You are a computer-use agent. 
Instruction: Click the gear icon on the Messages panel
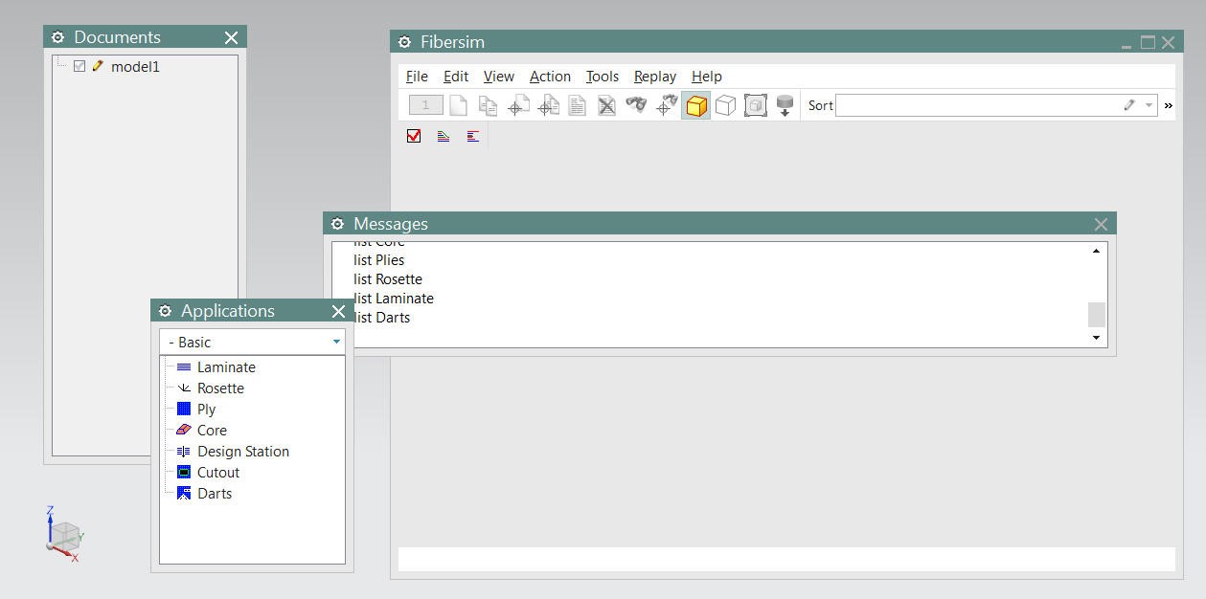pyautogui.click(x=337, y=223)
